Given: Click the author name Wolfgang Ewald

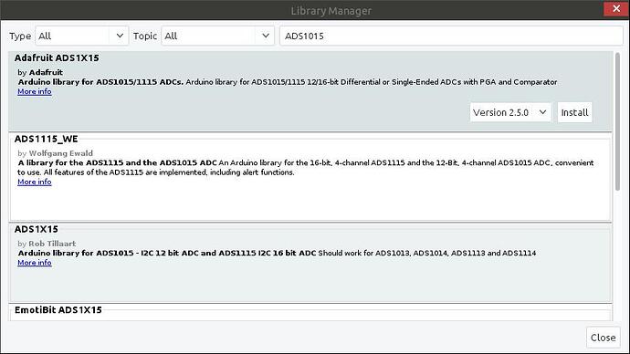Looking at the screenshot, I should pos(60,153).
